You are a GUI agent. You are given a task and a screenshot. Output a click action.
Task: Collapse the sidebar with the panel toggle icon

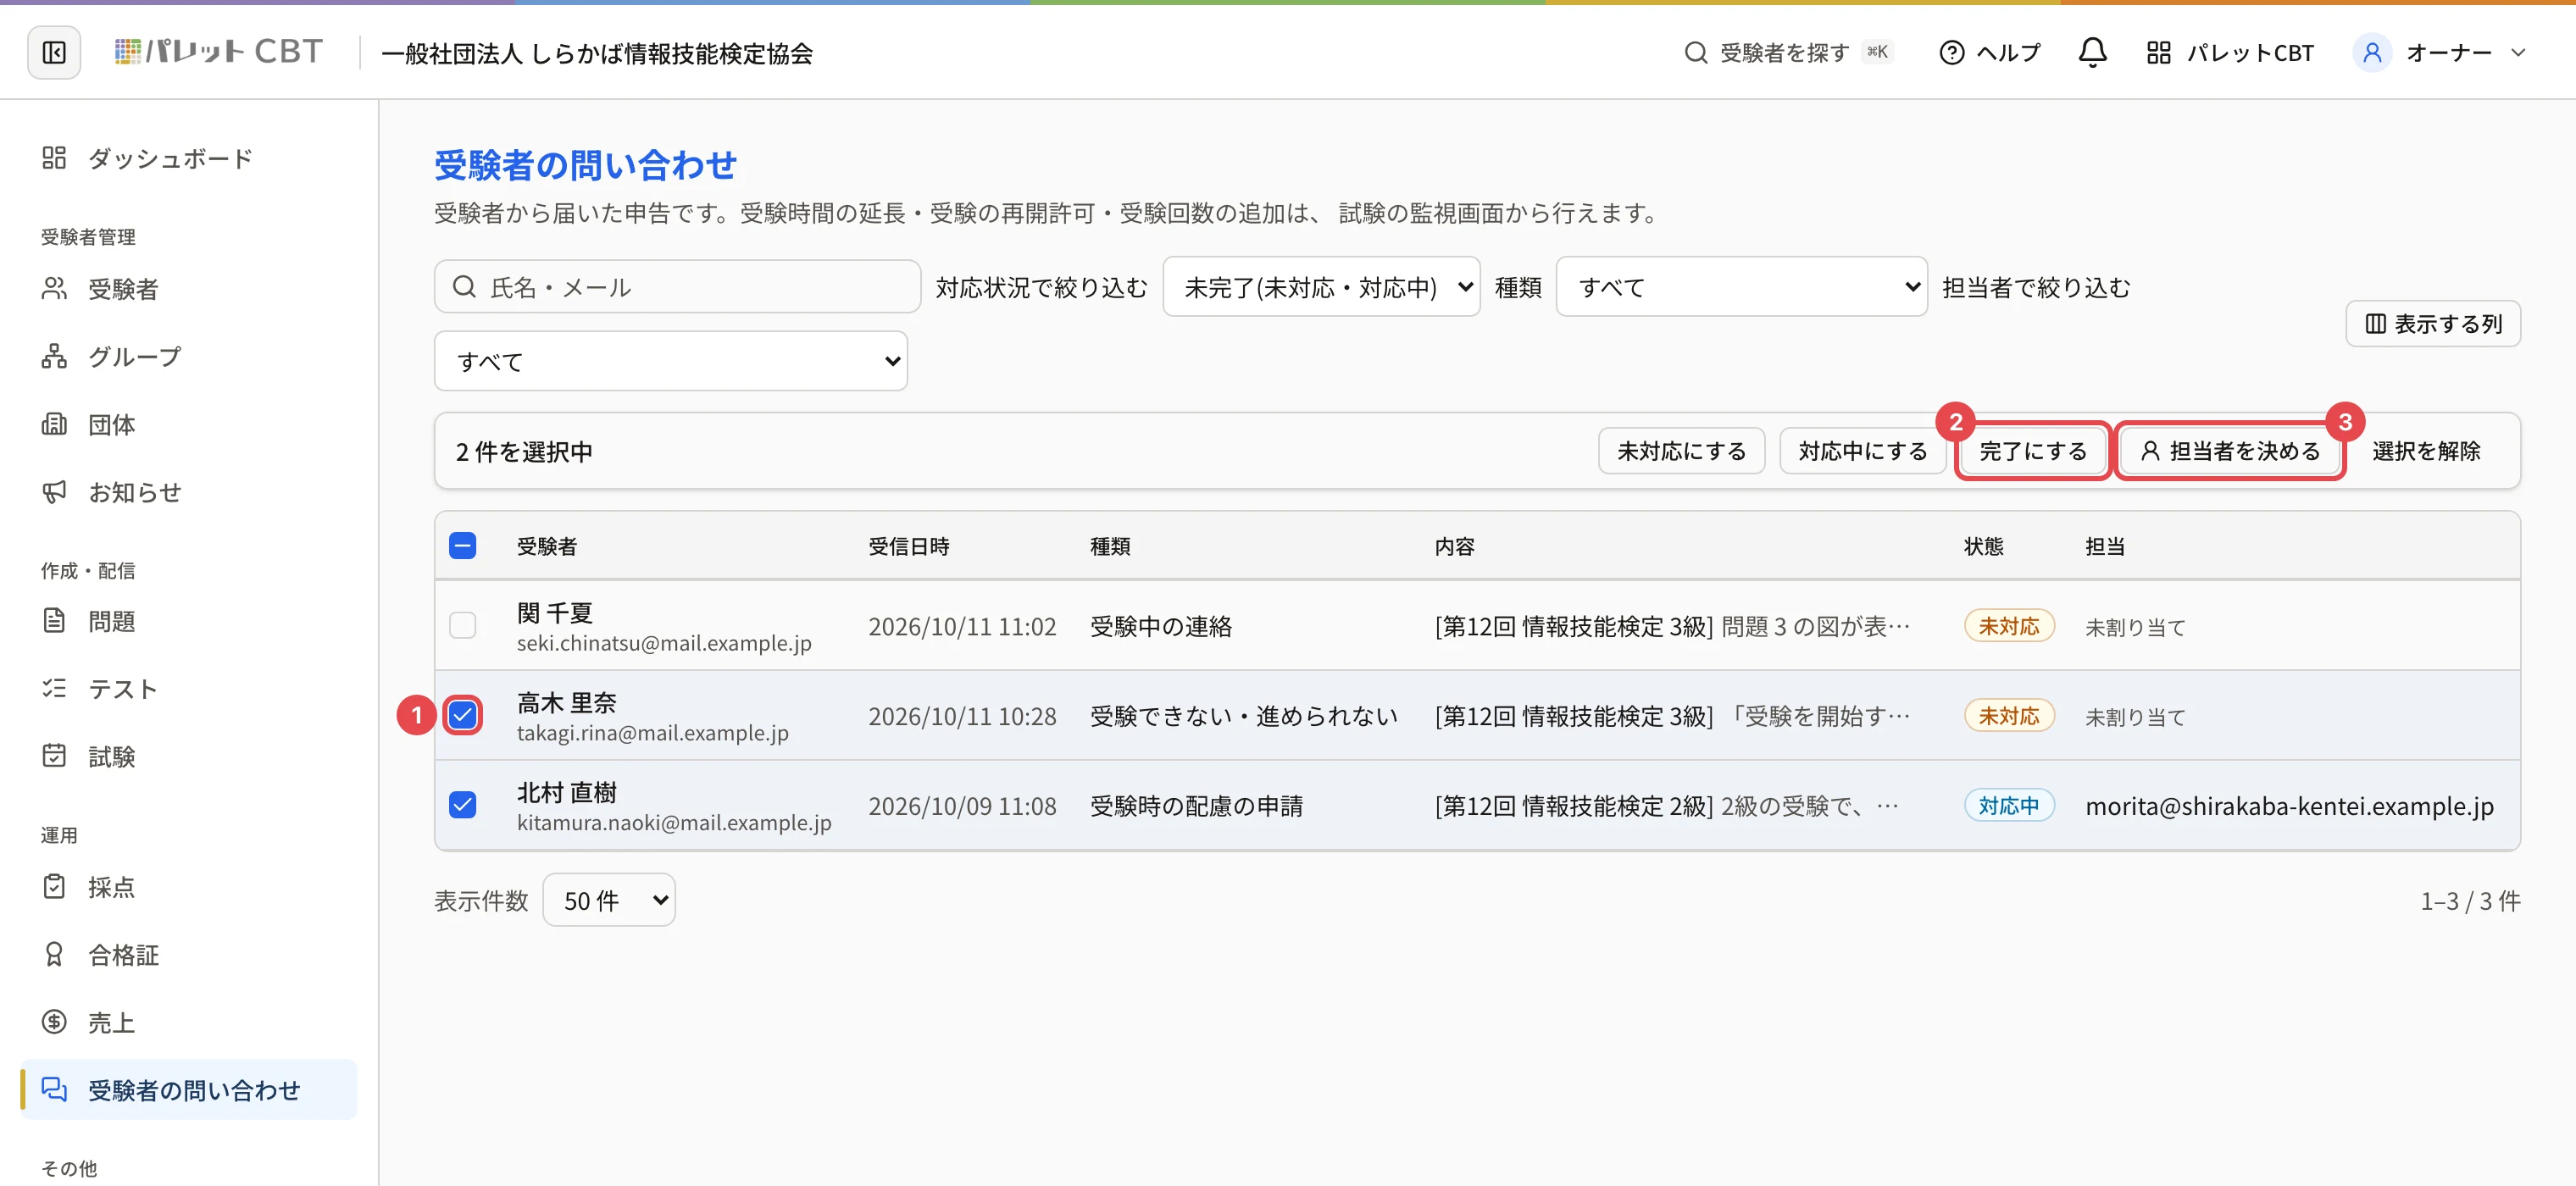[x=54, y=52]
